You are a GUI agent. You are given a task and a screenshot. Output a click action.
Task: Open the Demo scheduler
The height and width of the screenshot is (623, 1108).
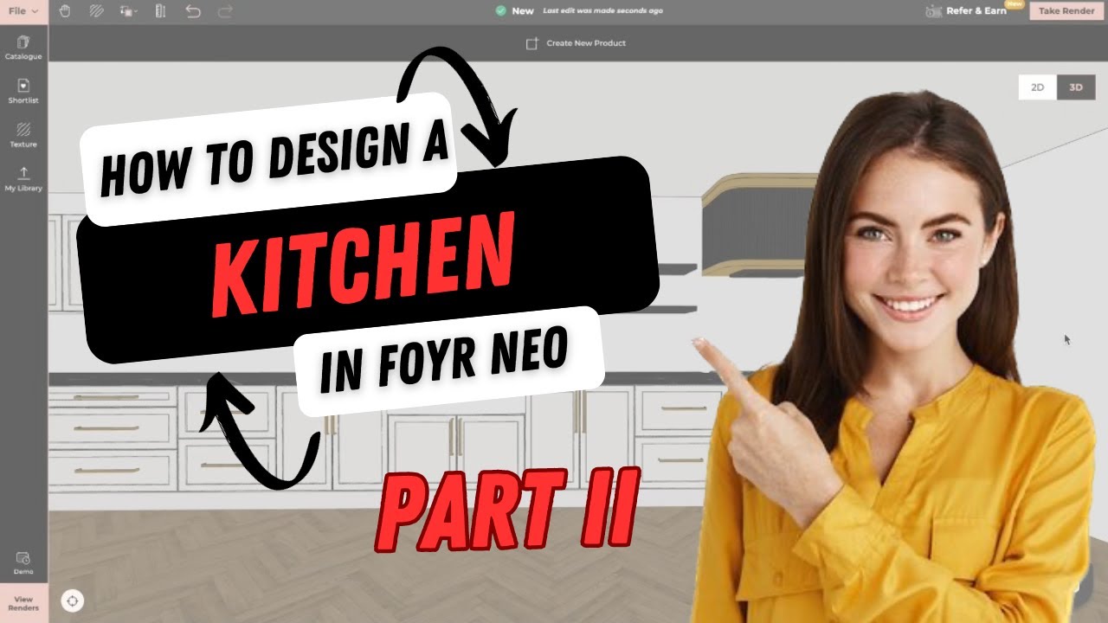[x=23, y=563]
